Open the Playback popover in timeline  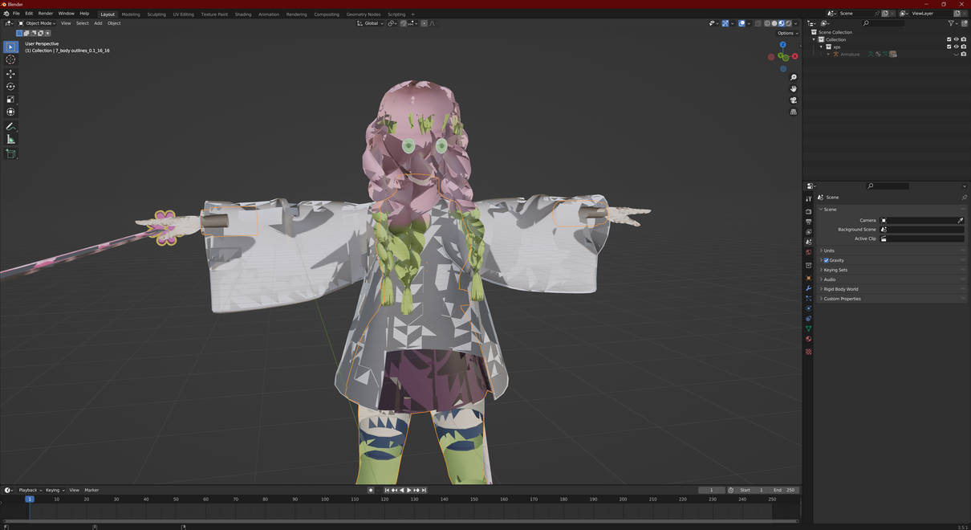[x=30, y=490]
